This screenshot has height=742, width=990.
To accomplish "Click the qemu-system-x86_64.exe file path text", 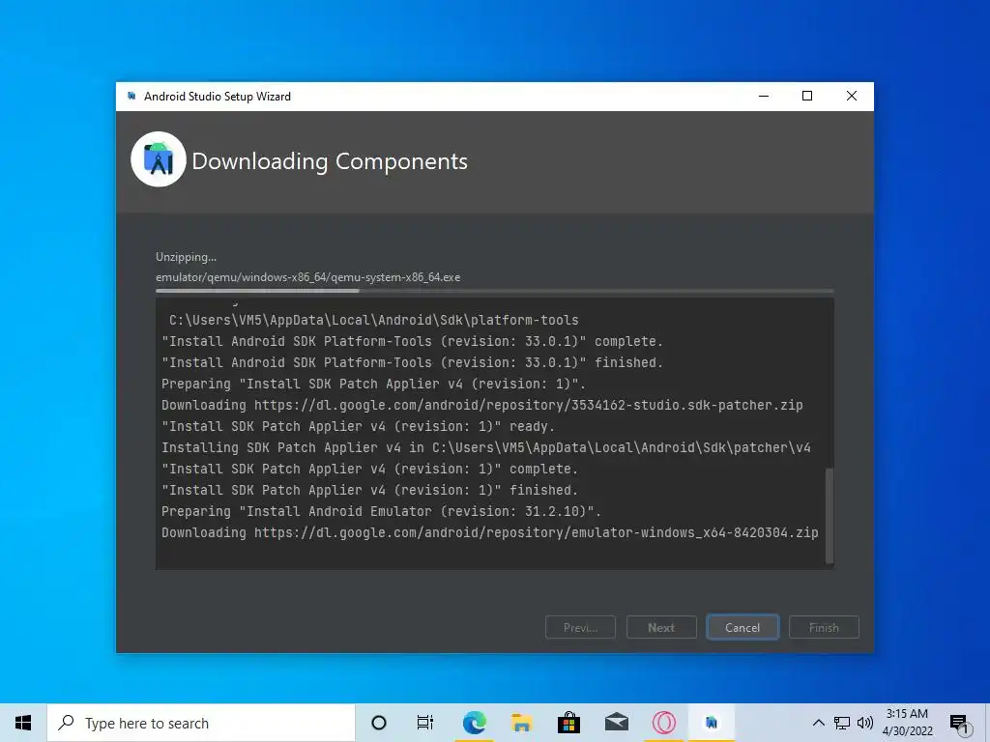I will [308, 277].
